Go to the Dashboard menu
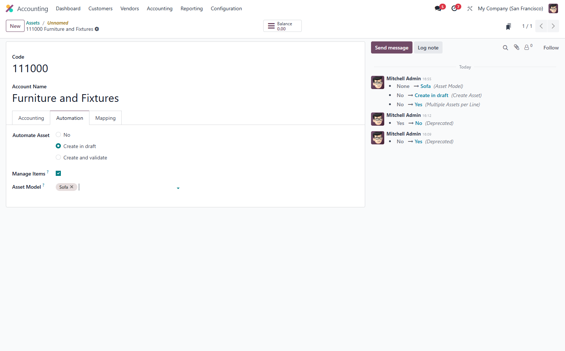 pyautogui.click(x=68, y=8)
